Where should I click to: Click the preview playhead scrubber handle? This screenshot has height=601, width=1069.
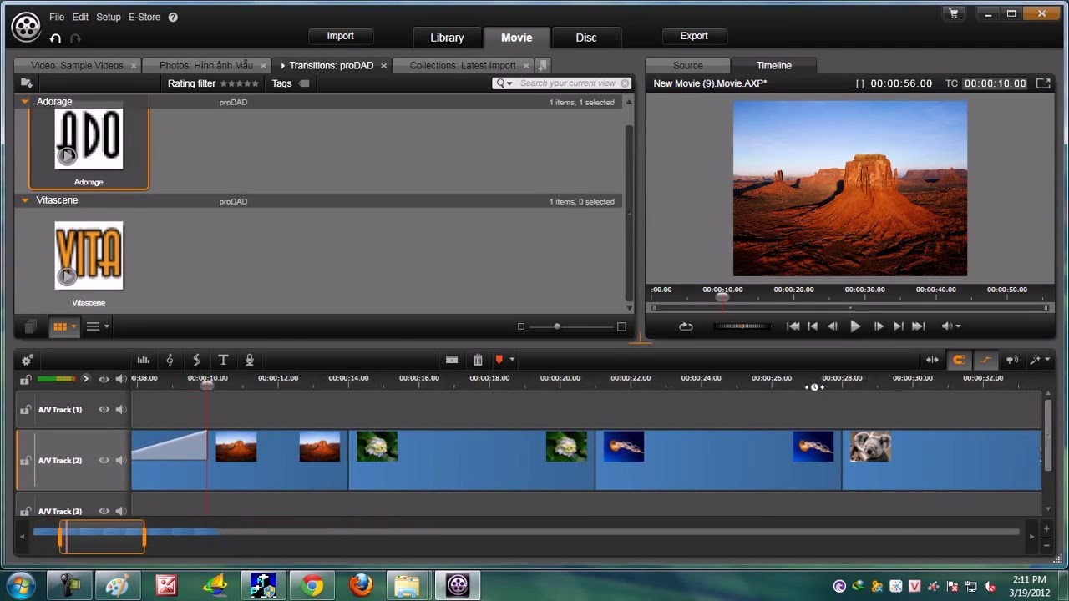(722, 297)
